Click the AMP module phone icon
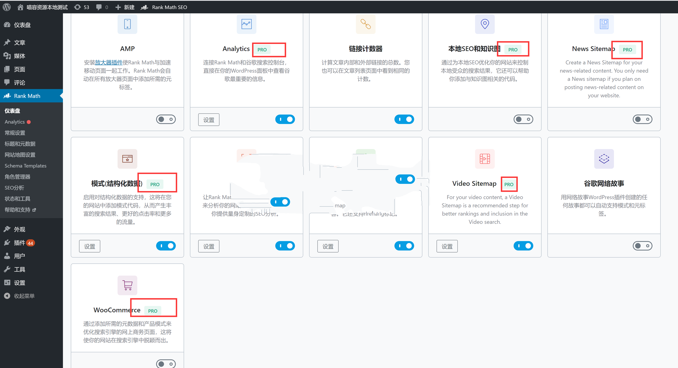 [127, 24]
